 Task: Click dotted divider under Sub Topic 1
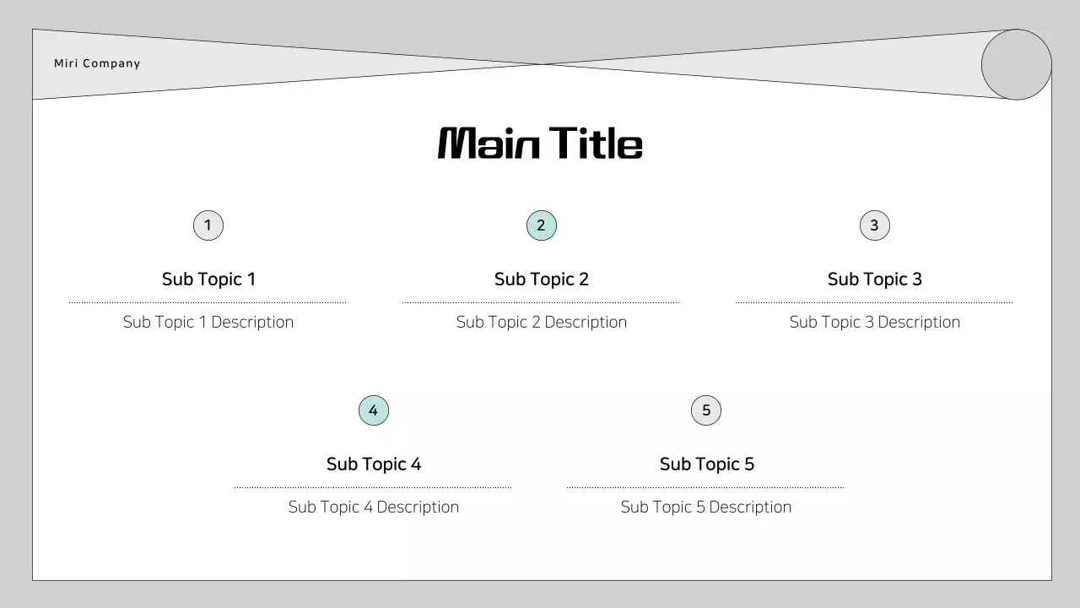[x=208, y=302]
